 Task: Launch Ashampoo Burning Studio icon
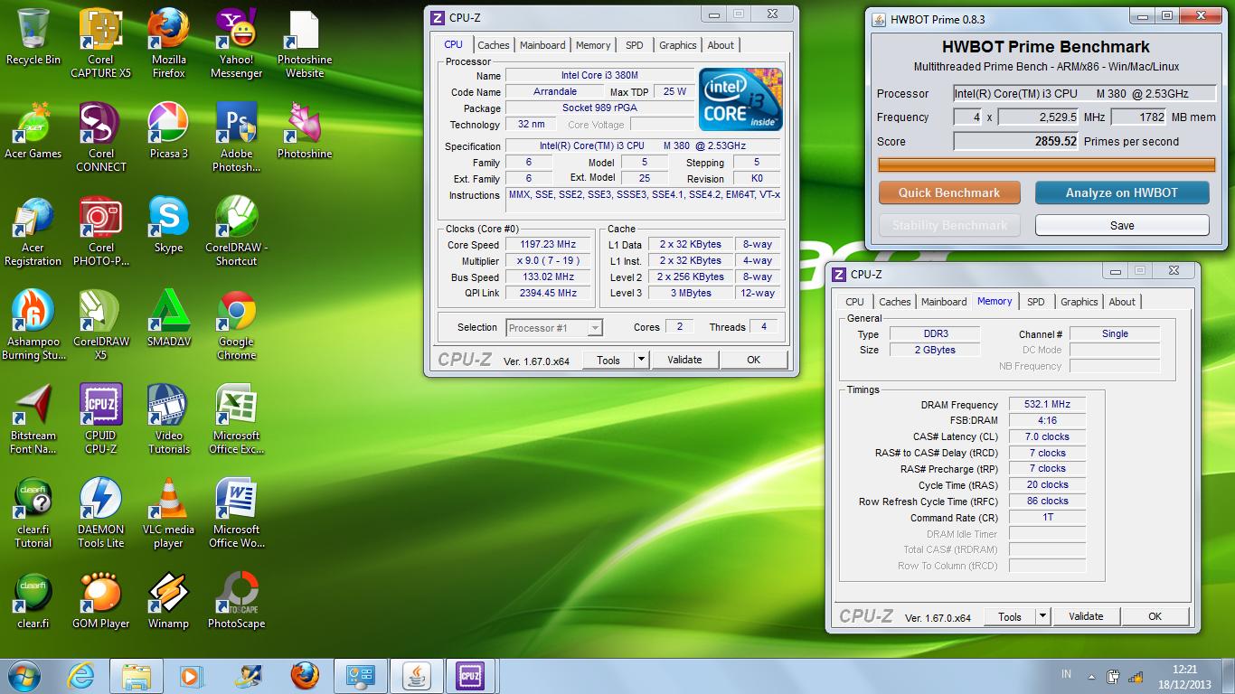coord(33,324)
